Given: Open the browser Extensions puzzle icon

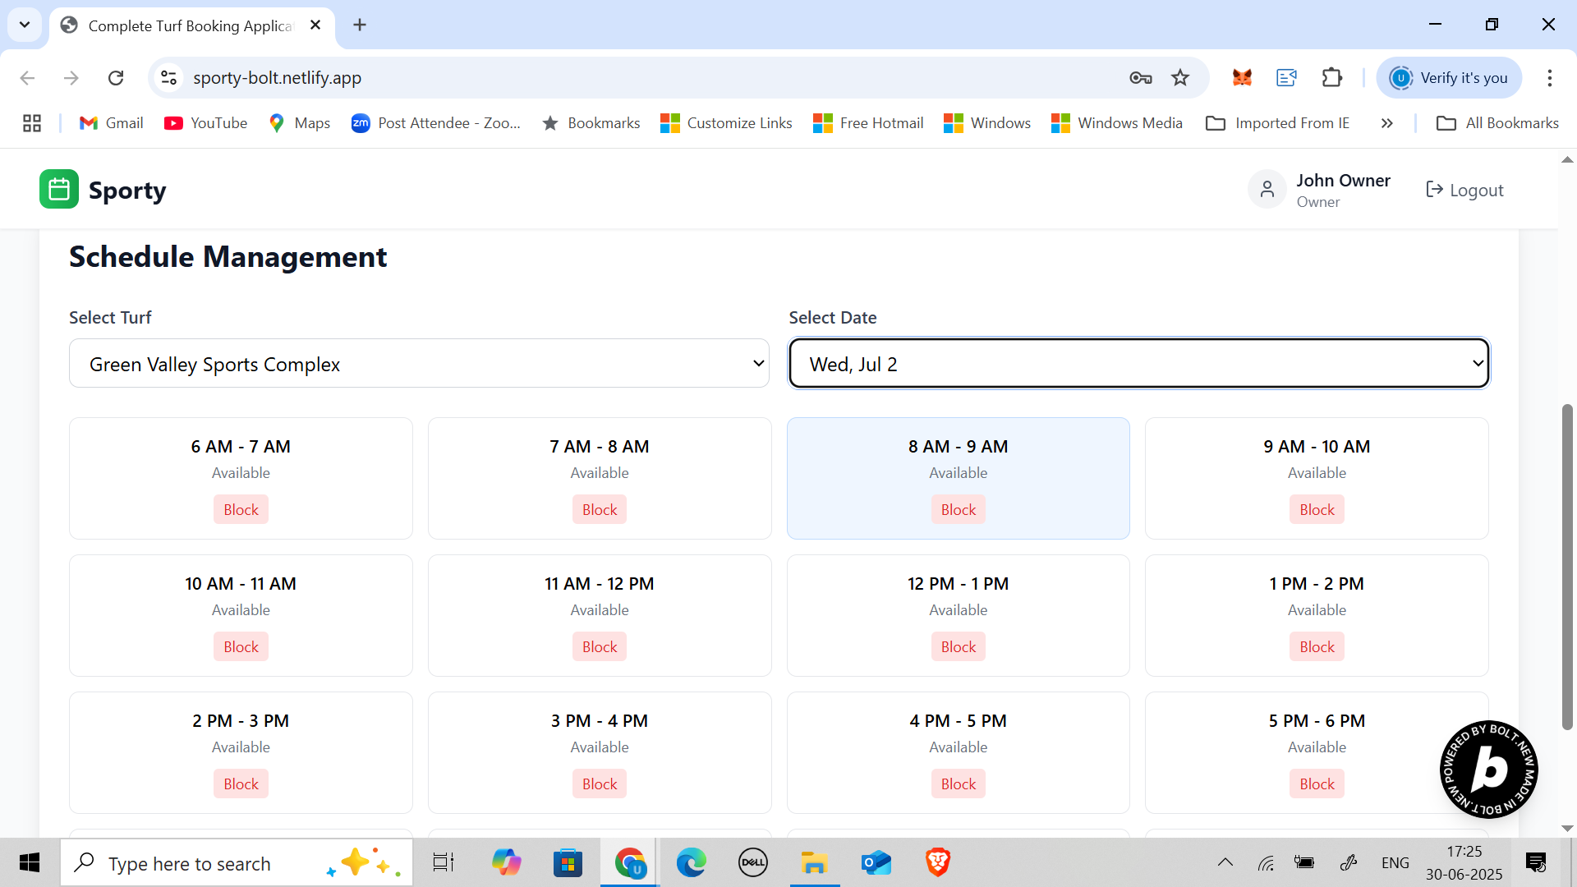Looking at the screenshot, I should [x=1332, y=78].
